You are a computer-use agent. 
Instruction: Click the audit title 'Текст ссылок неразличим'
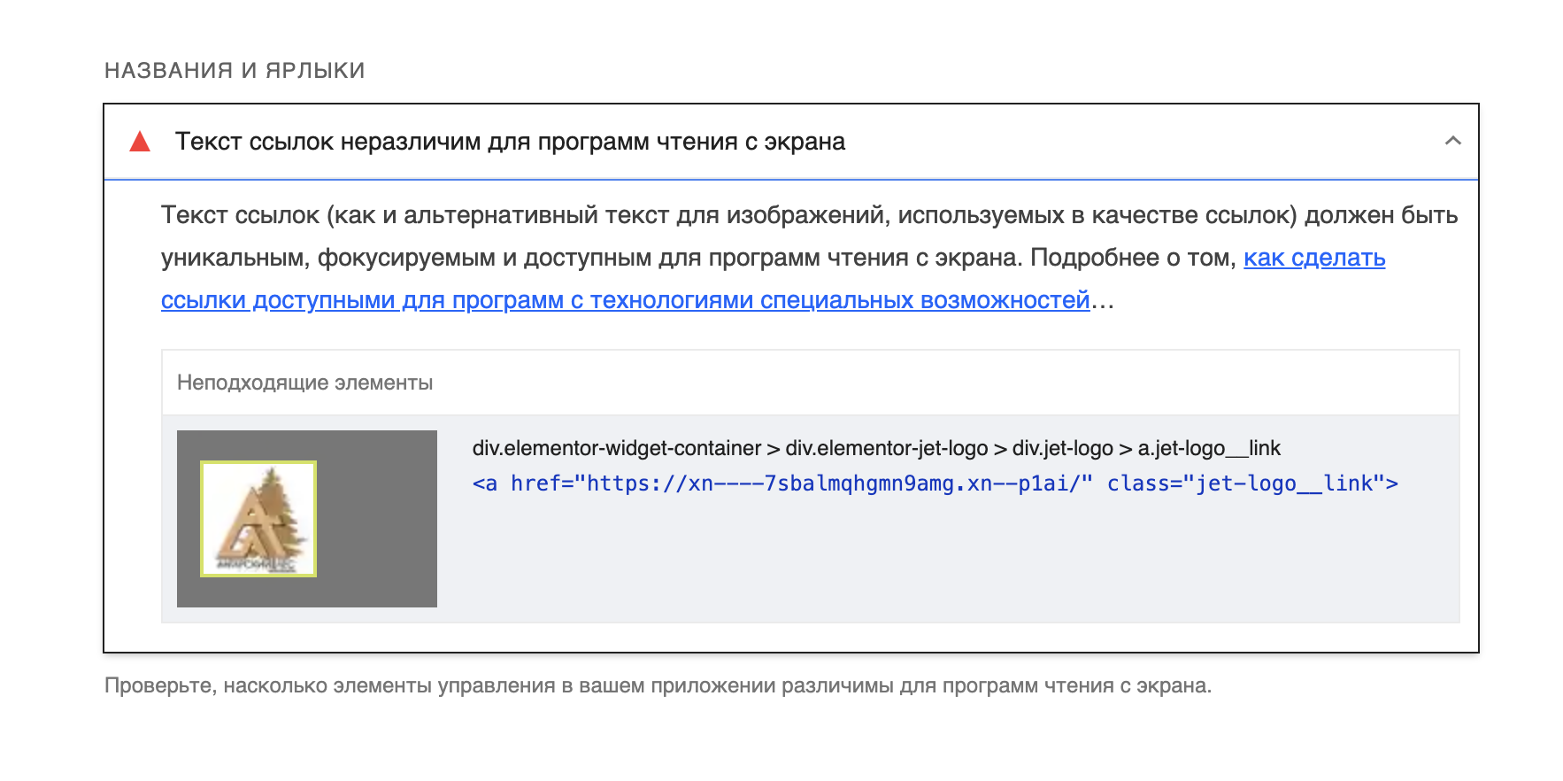(x=510, y=142)
